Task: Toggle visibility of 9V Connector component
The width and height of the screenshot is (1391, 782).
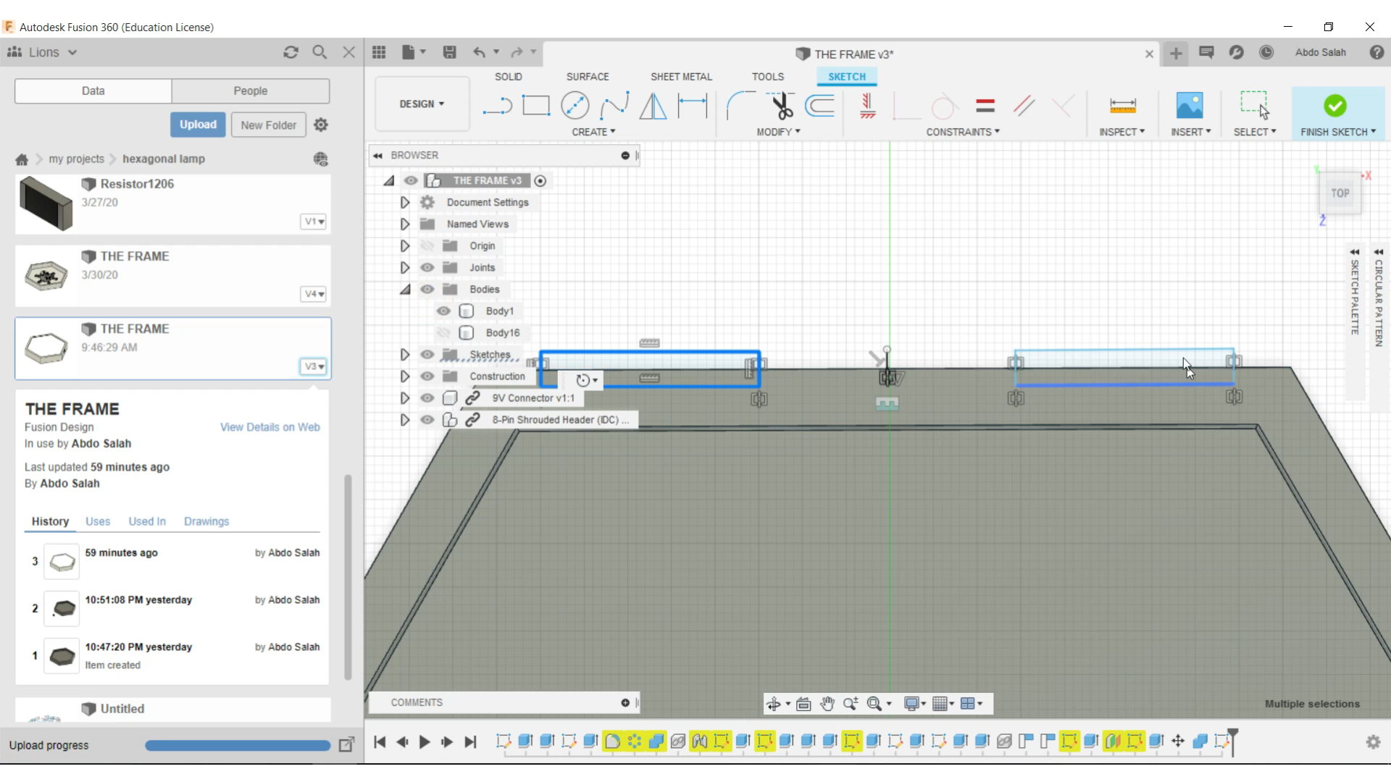Action: point(427,398)
